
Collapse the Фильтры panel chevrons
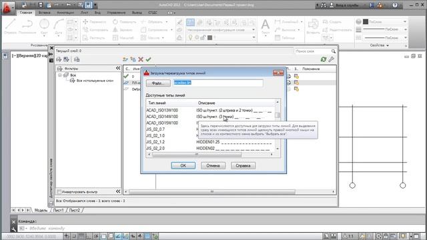click(x=118, y=68)
